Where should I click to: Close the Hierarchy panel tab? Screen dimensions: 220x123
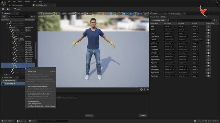click(x=17, y=13)
